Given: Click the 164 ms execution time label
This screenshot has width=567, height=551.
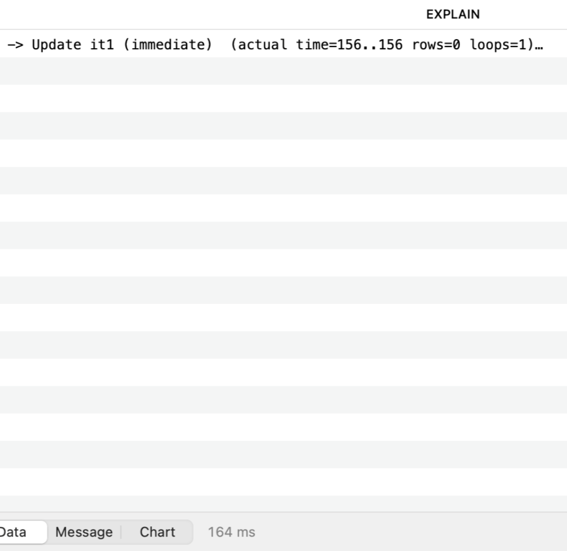Looking at the screenshot, I should point(232,532).
